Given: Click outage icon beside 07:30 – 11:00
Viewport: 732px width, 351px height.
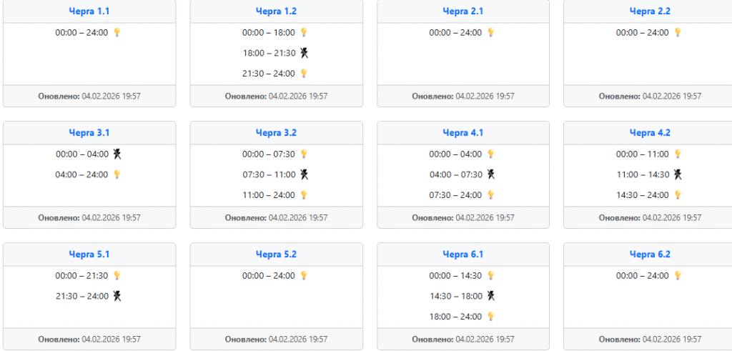Looking at the screenshot, I should pyautogui.click(x=304, y=174).
